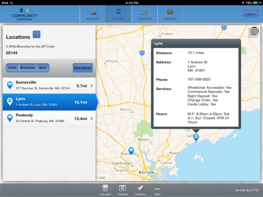Click the Somerville ATM marker on map
Viewport: 263px width, 197px height.
[131, 151]
